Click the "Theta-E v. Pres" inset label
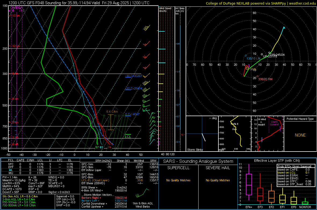This screenshot has width=317, height=210. pos(235,126)
